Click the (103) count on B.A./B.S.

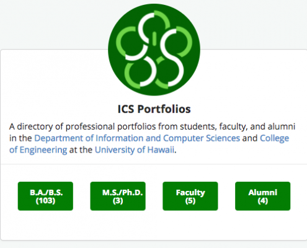tap(45, 201)
